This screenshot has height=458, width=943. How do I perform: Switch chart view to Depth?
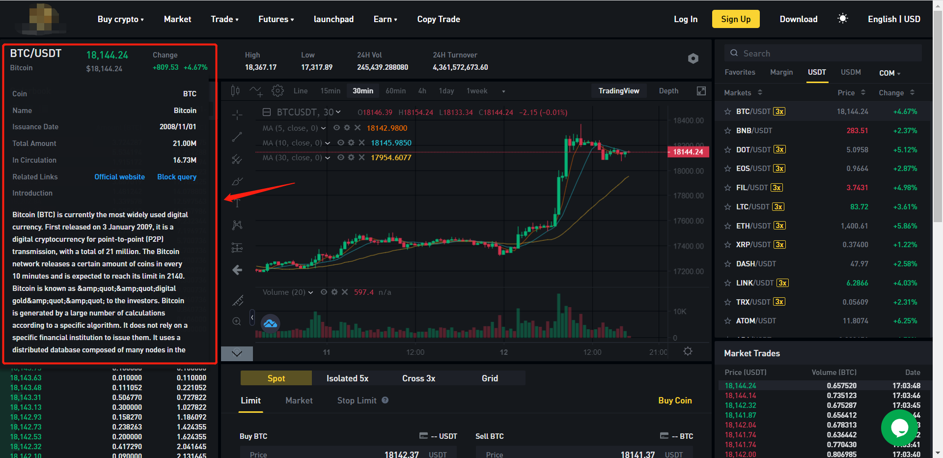point(668,91)
